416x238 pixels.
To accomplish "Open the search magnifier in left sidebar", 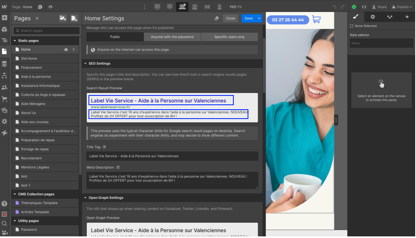I will click(4, 224).
